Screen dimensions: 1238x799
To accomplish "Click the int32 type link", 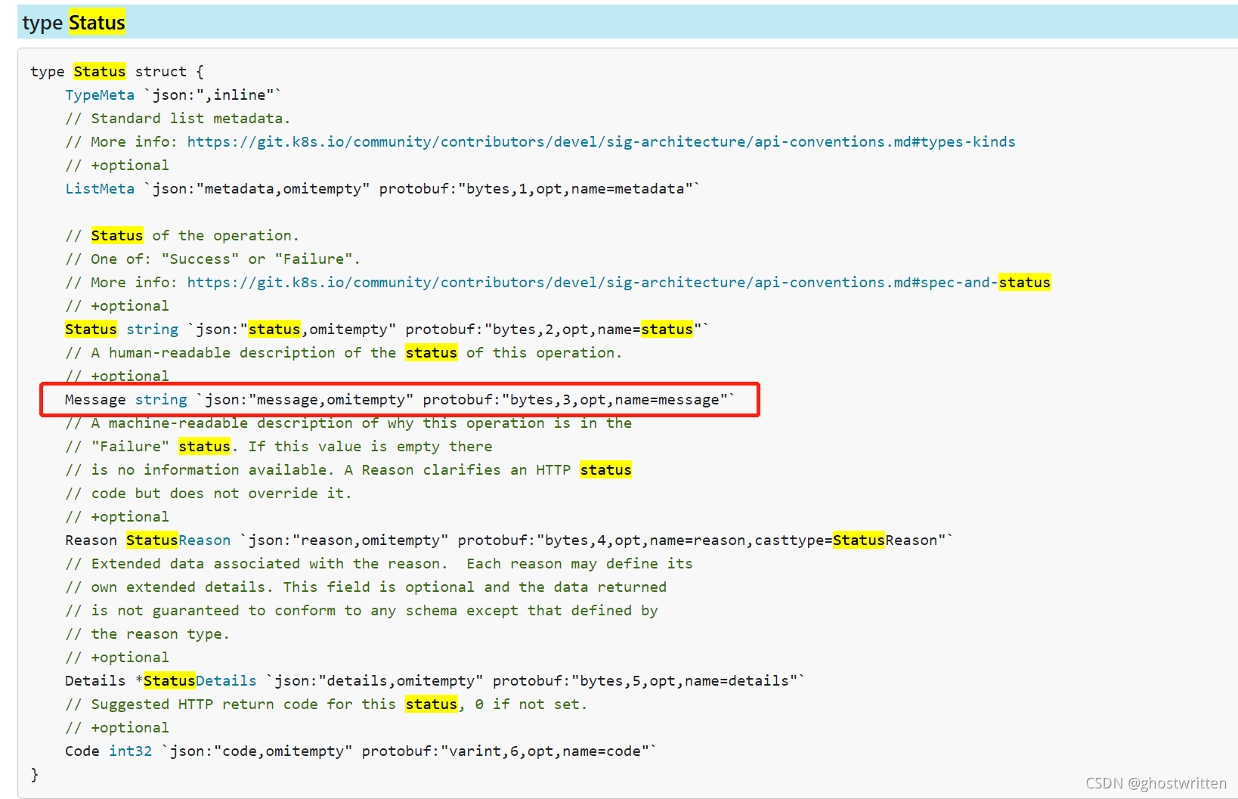I will (x=131, y=751).
